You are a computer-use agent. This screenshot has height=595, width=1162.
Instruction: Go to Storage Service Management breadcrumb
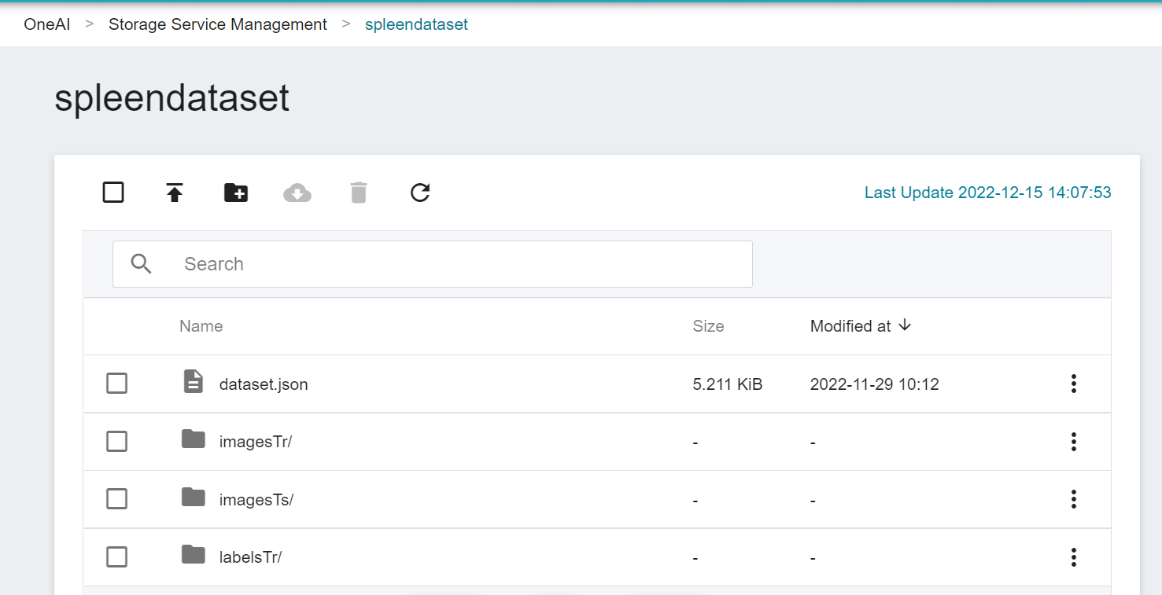pos(218,24)
